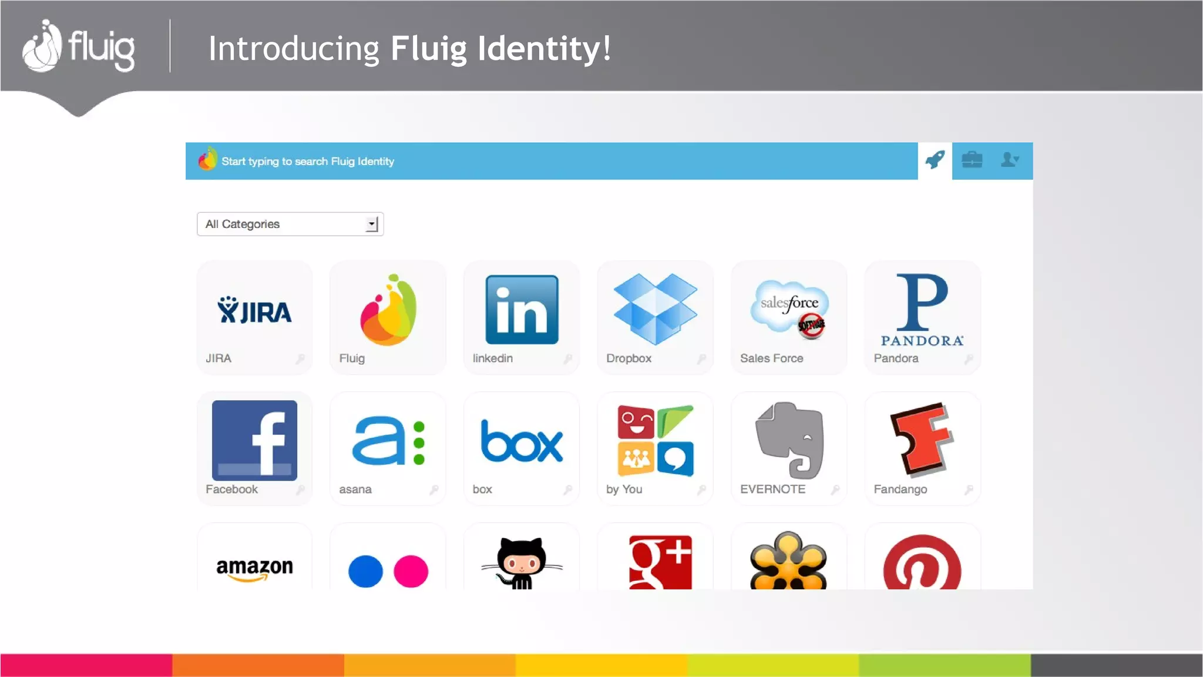Click the key icon on asana tile
This screenshot has height=677, width=1203.
click(x=434, y=490)
